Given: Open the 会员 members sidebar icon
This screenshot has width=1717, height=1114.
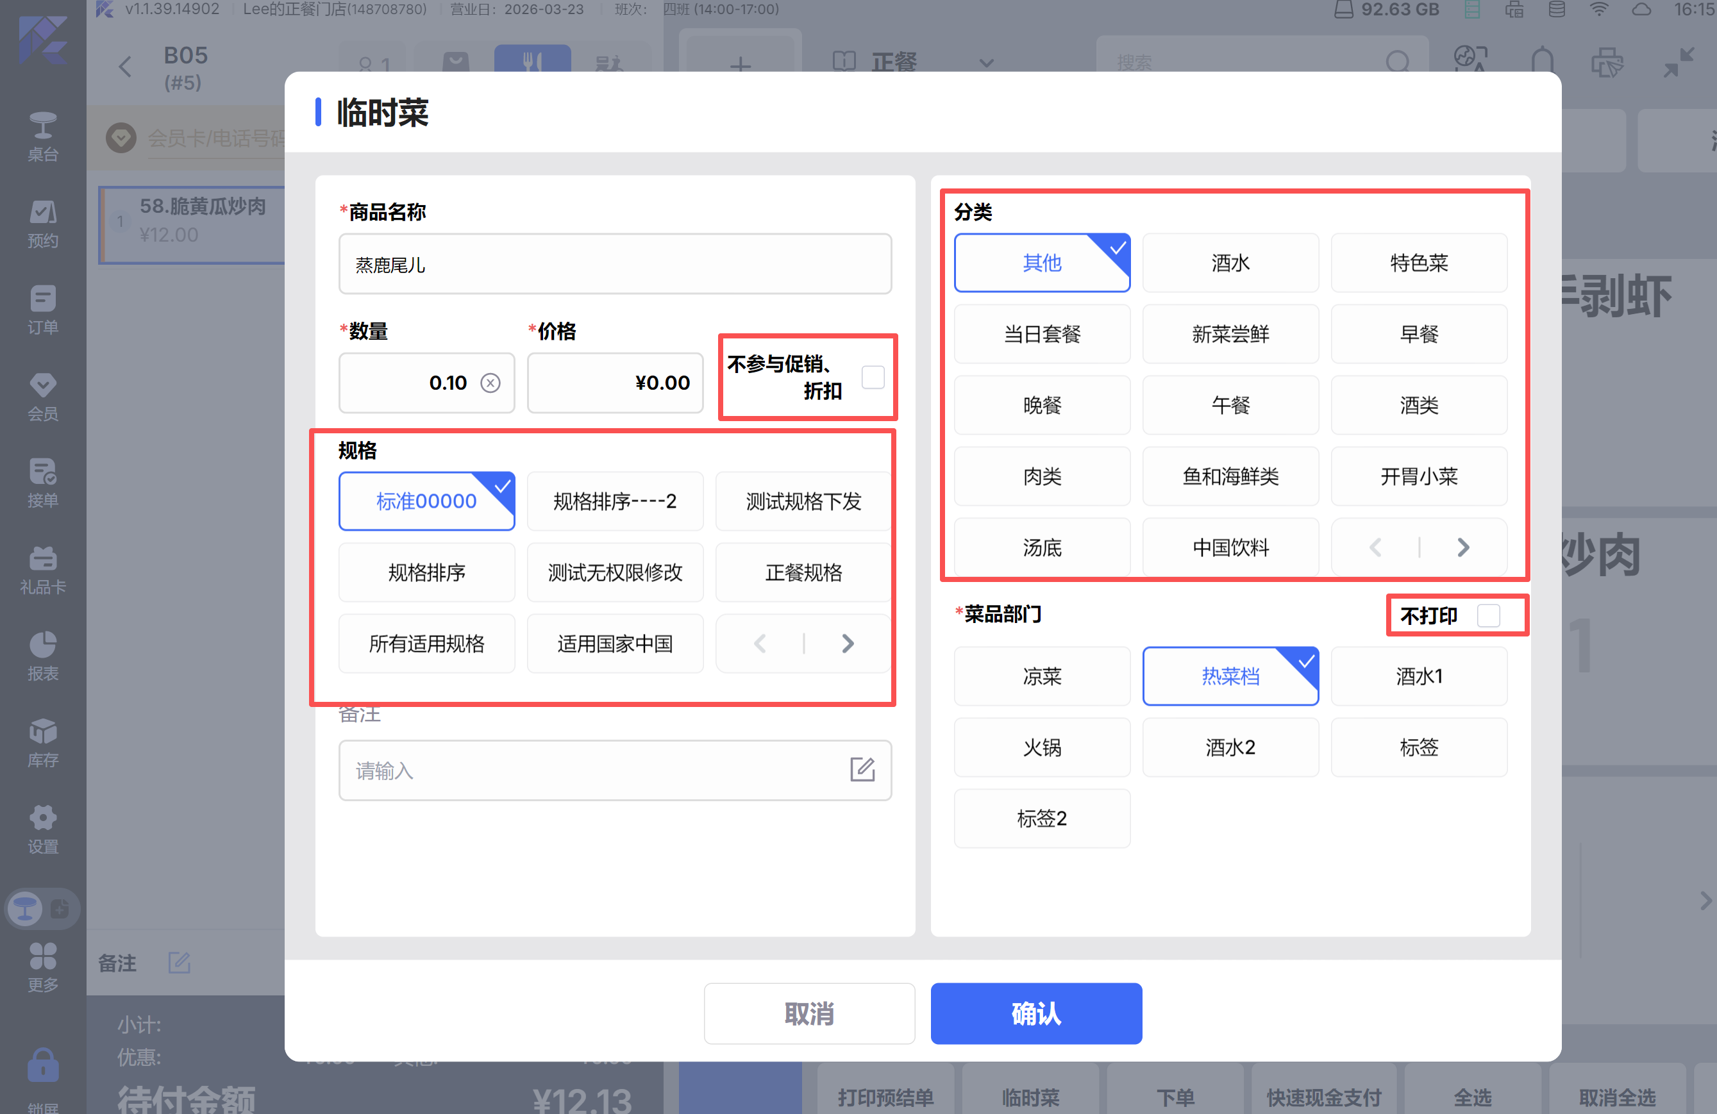Looking at the screenshot, I should tap(42, 397).
